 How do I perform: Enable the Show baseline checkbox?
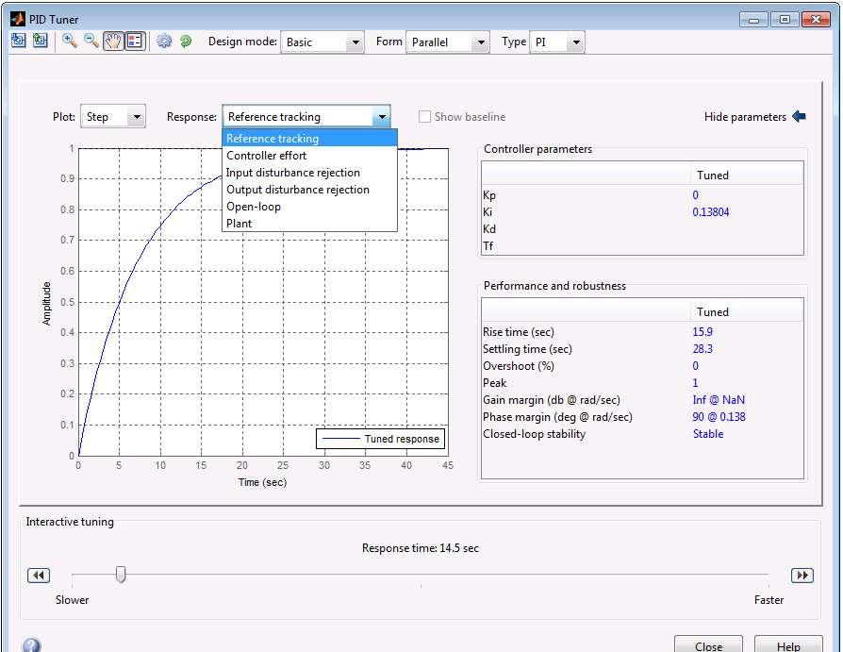point(424,117)
